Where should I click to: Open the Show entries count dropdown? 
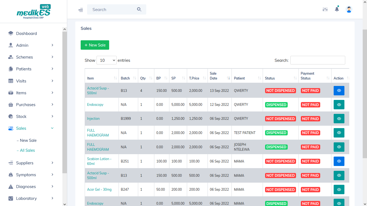pyautogui.click(x=106, y=60)
